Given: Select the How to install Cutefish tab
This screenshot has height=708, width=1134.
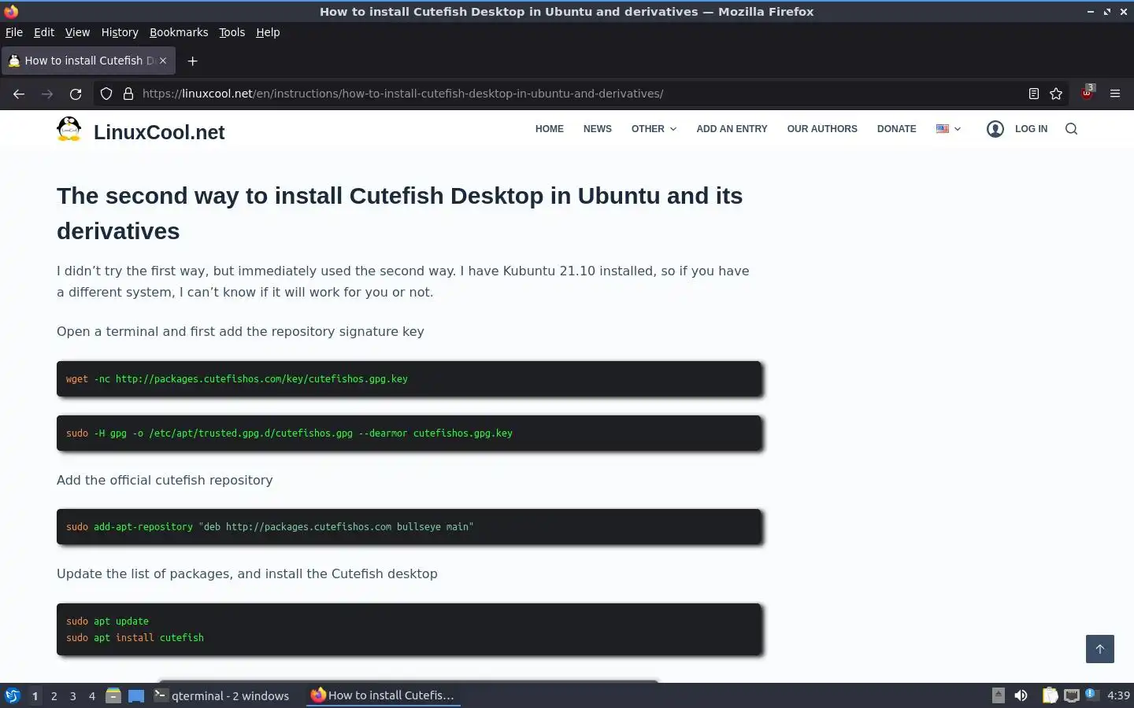Looking at the screenshot, I should (88, 61).
